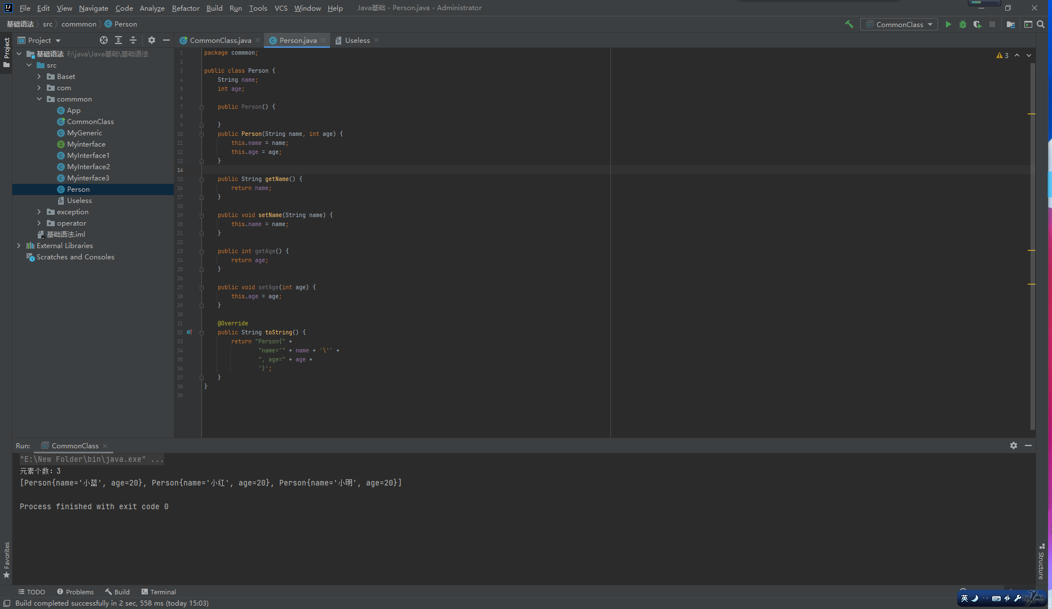Select MyInterface2 in project tree
This screenshot has width=1052, height=609.
[88, 166]
